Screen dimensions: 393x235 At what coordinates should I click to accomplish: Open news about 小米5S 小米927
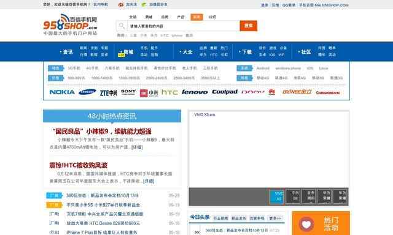coord(103,205)
